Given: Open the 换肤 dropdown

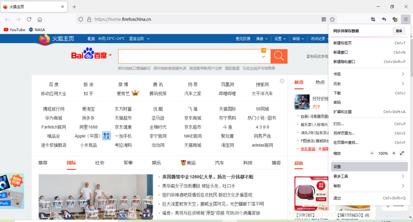Looking at the screenshot, I should click(262, 39).
